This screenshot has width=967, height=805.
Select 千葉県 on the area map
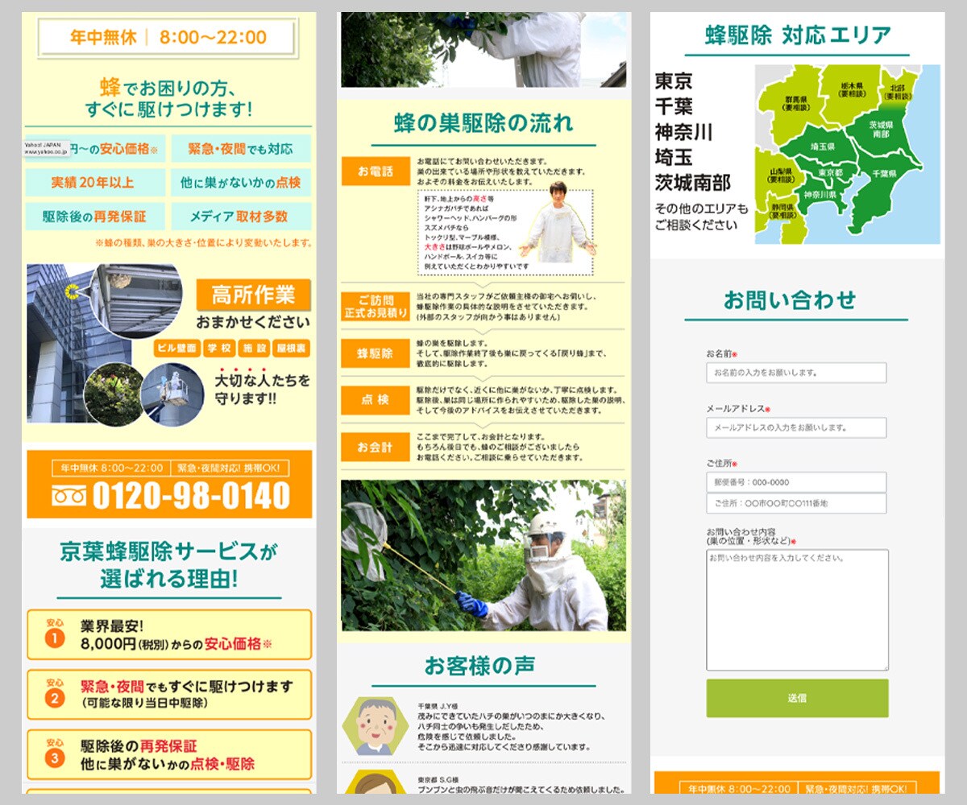coord(885,173)
